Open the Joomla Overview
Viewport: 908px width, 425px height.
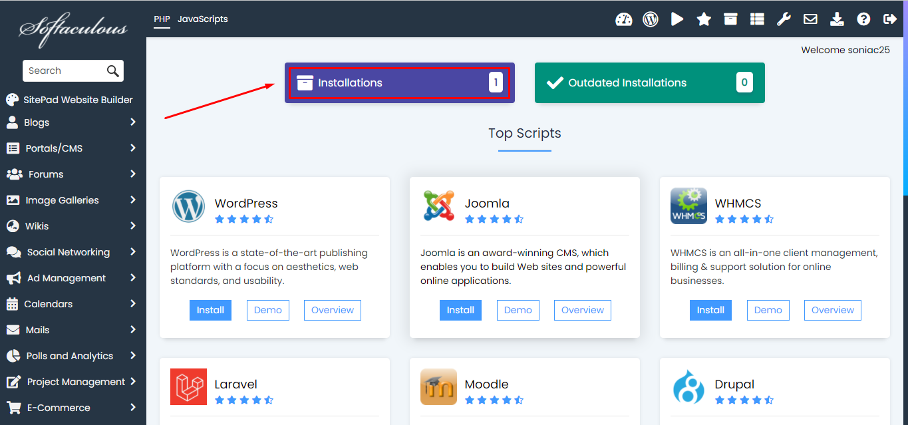583,310
